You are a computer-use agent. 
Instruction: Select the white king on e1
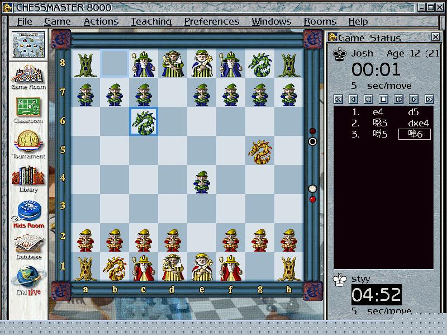(202, 267)
